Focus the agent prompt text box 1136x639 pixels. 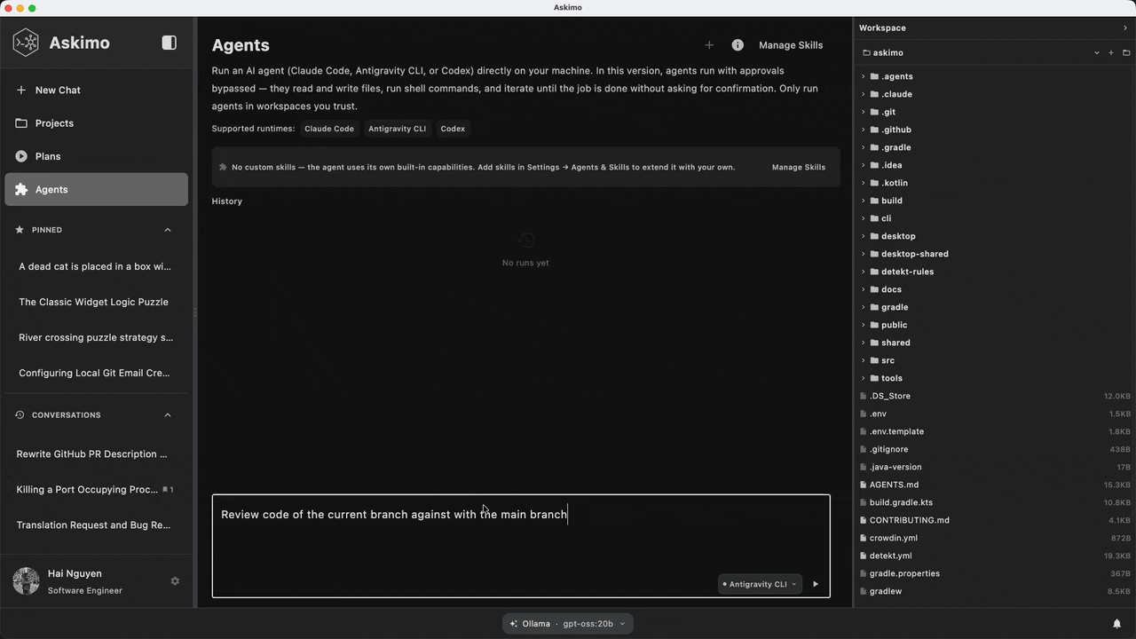[x=521, y=546]
